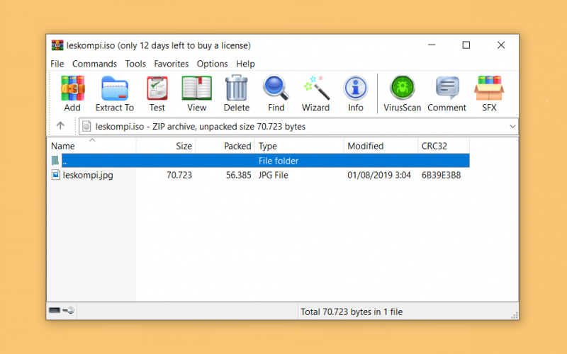Click the Add archive toolbar icon
Screen dimensions: 567x354
click(72, 88)
